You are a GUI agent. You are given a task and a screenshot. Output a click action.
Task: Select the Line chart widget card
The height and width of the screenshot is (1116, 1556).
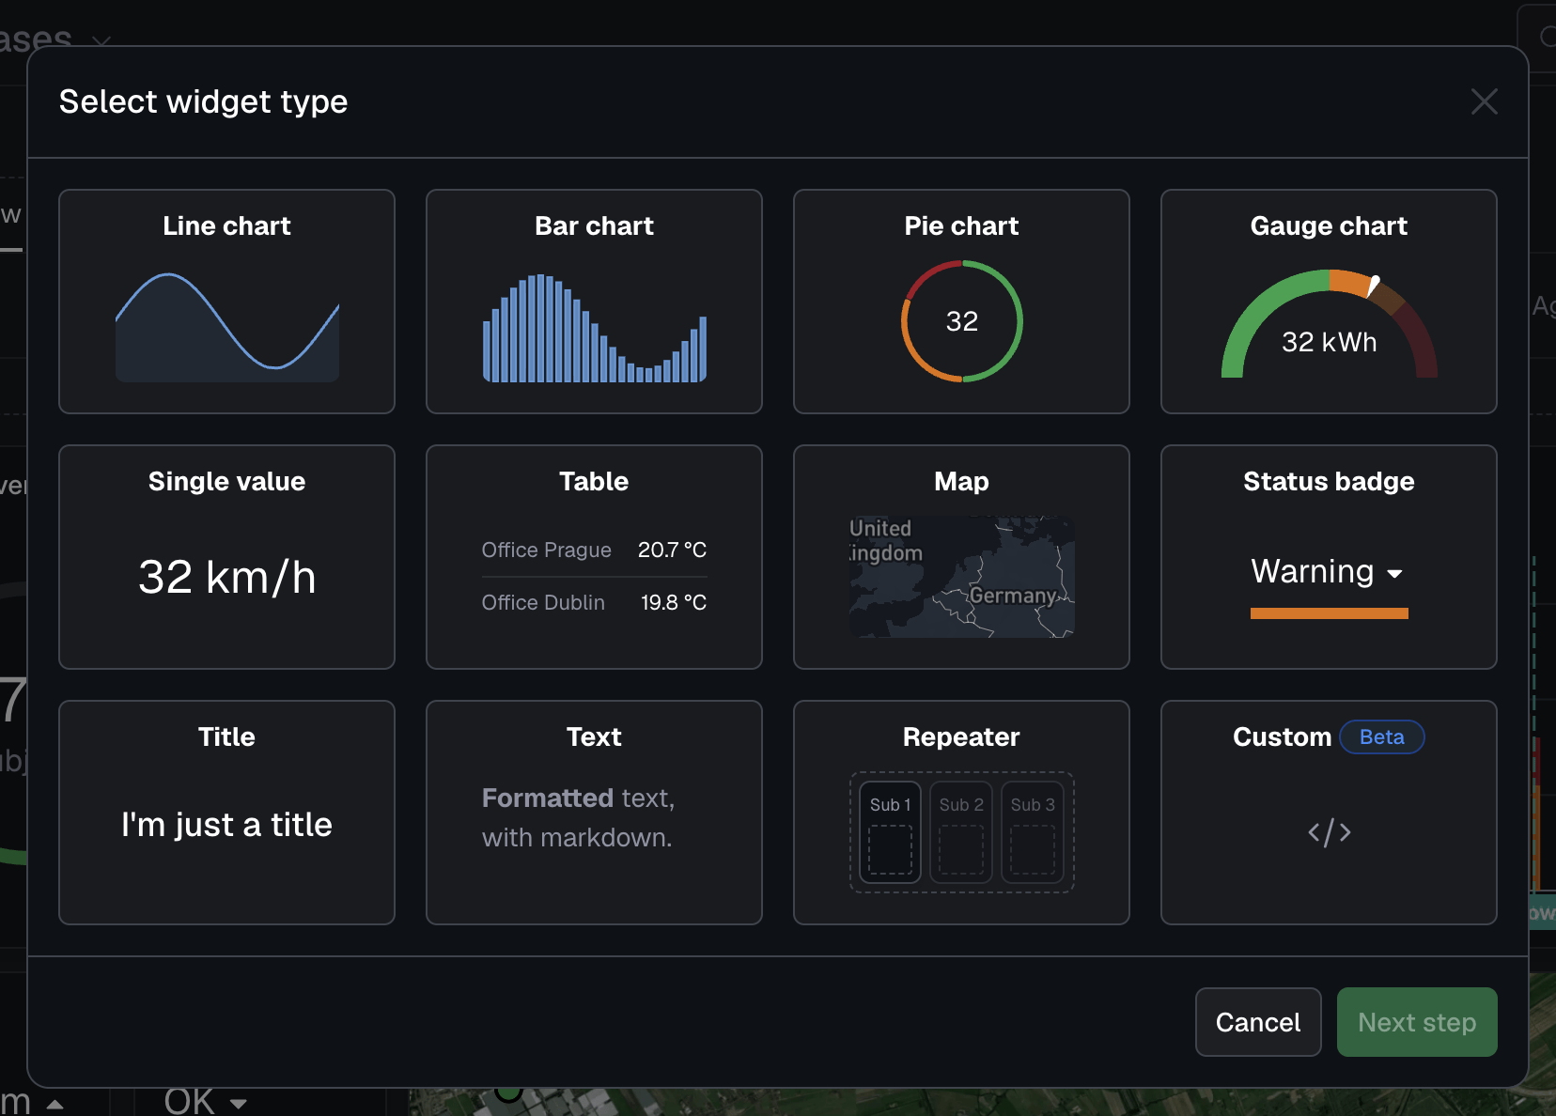226,302
